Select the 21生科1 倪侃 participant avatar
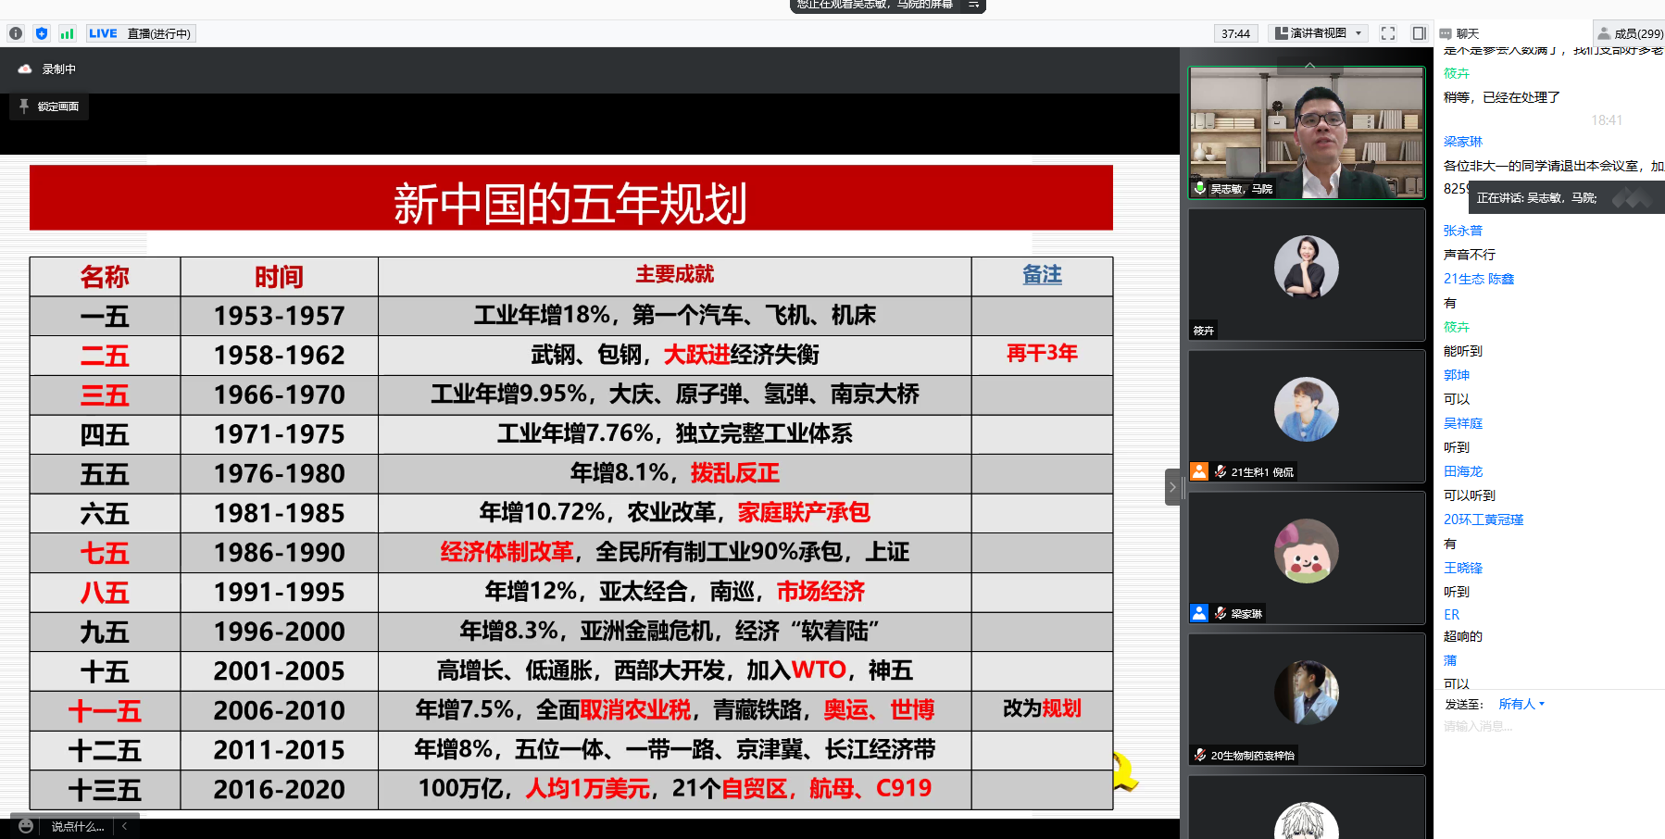The image size is (1665, 839). pyautogui.click(x=1307, y=409)
